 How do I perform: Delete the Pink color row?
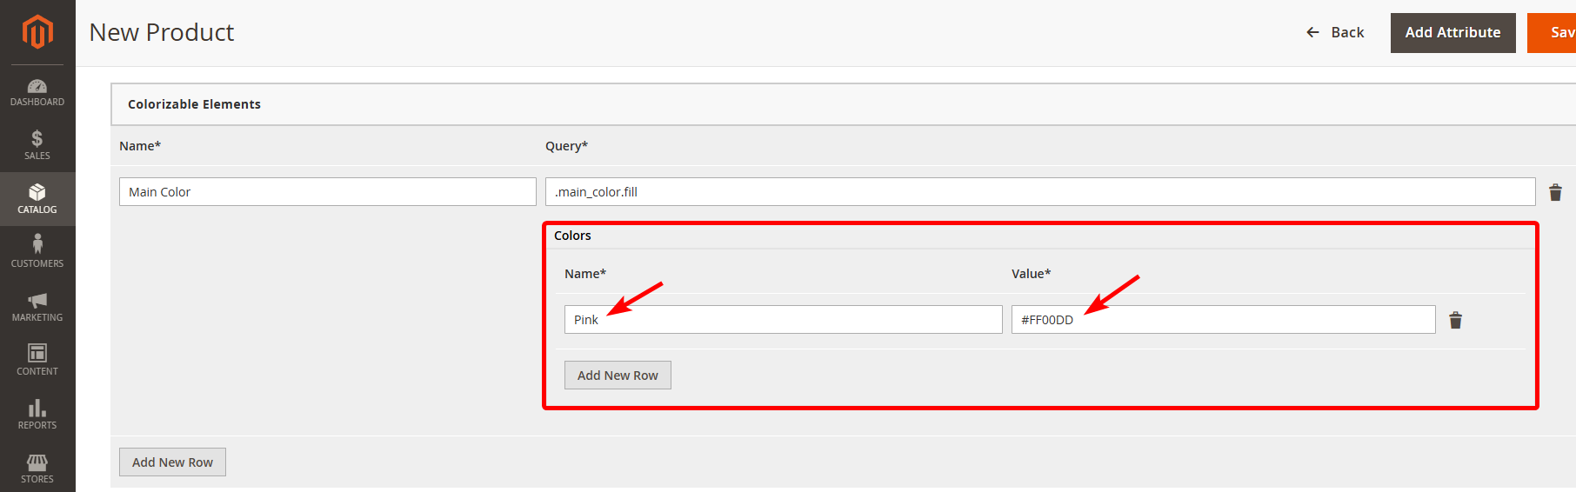point(1455,320)
